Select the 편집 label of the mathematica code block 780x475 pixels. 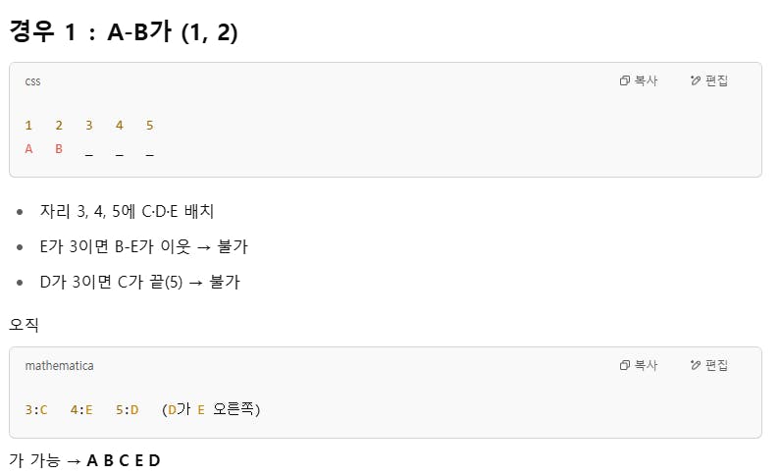[x=717, y=365]
